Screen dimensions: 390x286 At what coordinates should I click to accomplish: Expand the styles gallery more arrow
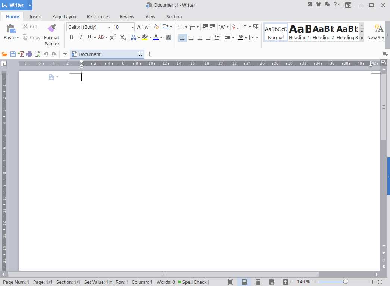[362, 38]
